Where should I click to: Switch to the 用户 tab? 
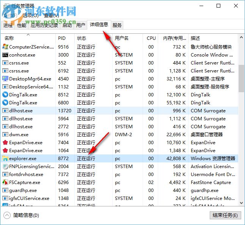81,25
